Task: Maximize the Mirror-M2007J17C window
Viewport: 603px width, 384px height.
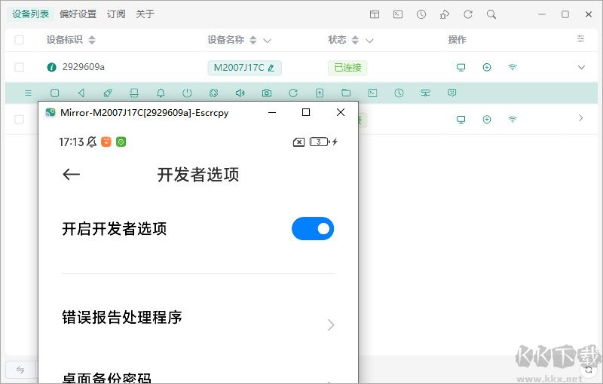Action: tap(306, 112)
